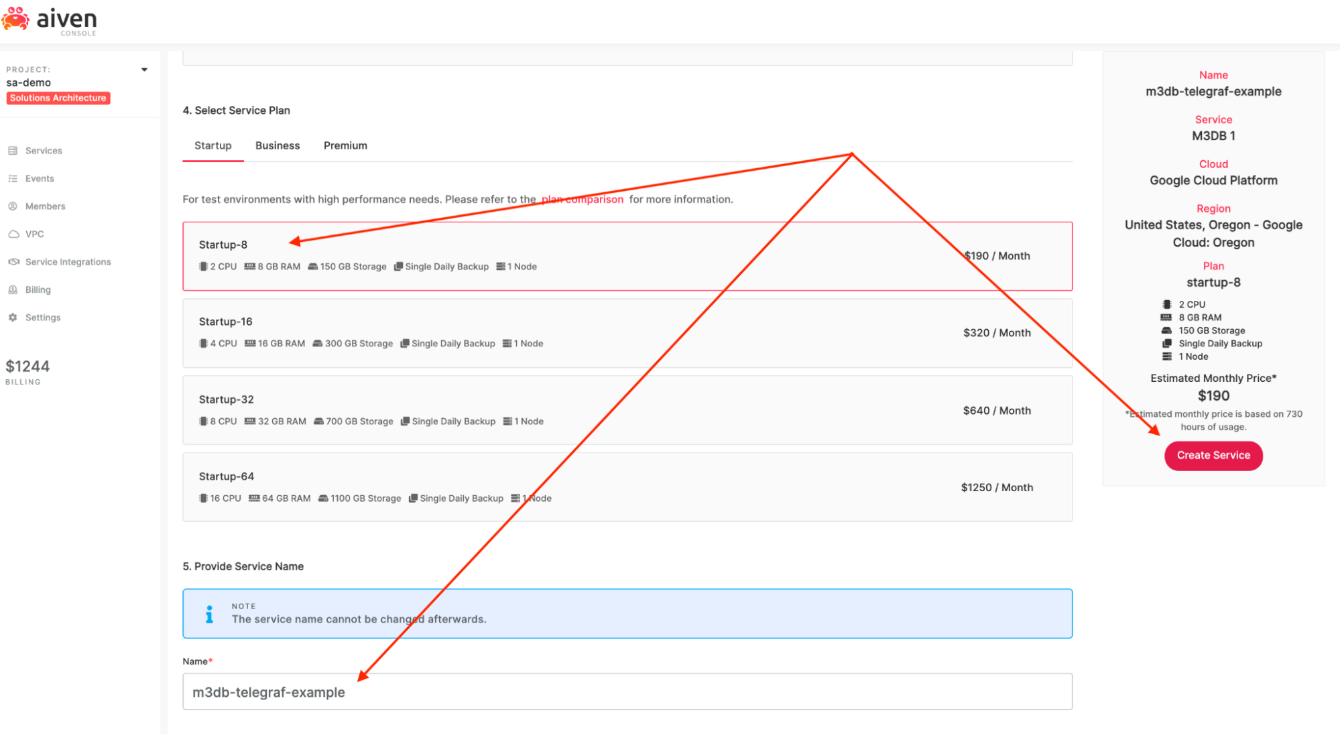Click the RAM icon in Startup-64 row
The image size is (1340, 735).
(x=254, y=498)
